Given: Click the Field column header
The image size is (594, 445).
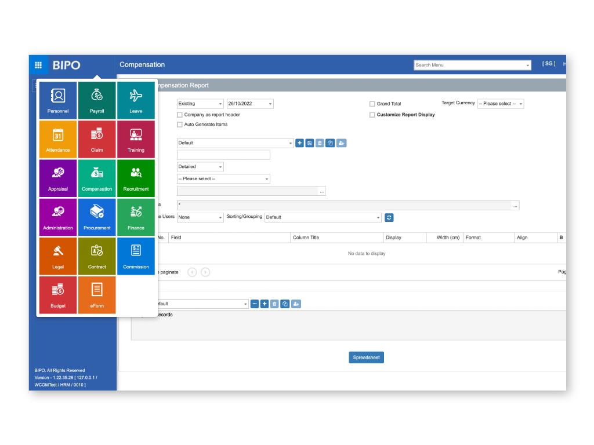Looking at the screenshot, I should tap(176, 238).
